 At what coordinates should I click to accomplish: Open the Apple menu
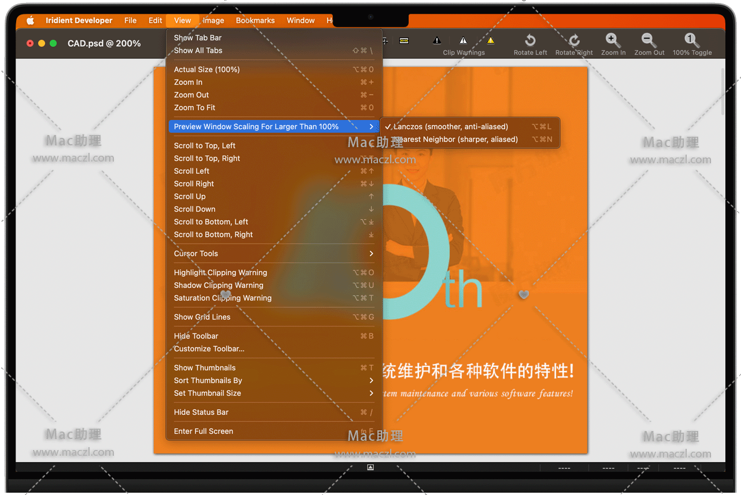click(31, 20)
